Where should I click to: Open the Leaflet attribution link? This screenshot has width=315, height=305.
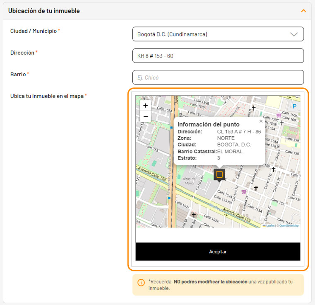269,225
